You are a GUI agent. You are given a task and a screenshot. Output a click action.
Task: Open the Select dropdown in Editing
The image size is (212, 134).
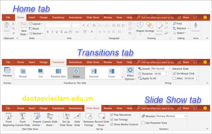point(179,33)
